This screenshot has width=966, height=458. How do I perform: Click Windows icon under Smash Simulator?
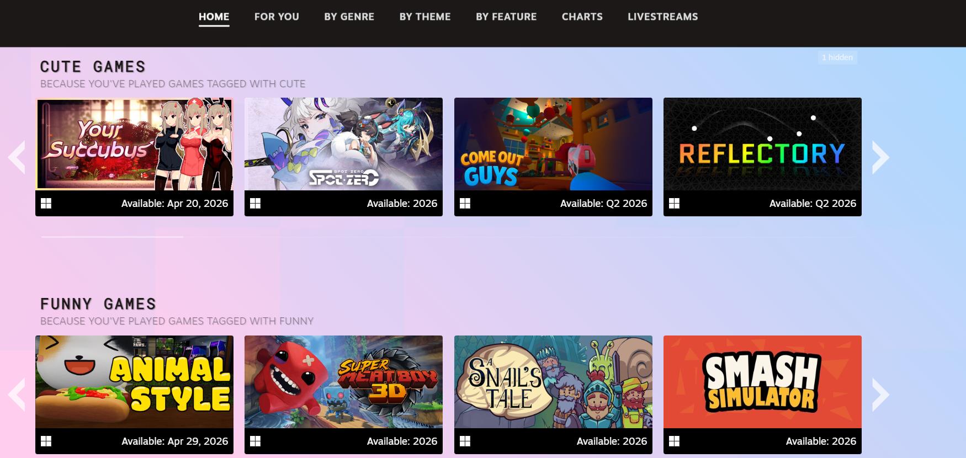(674, 441)
